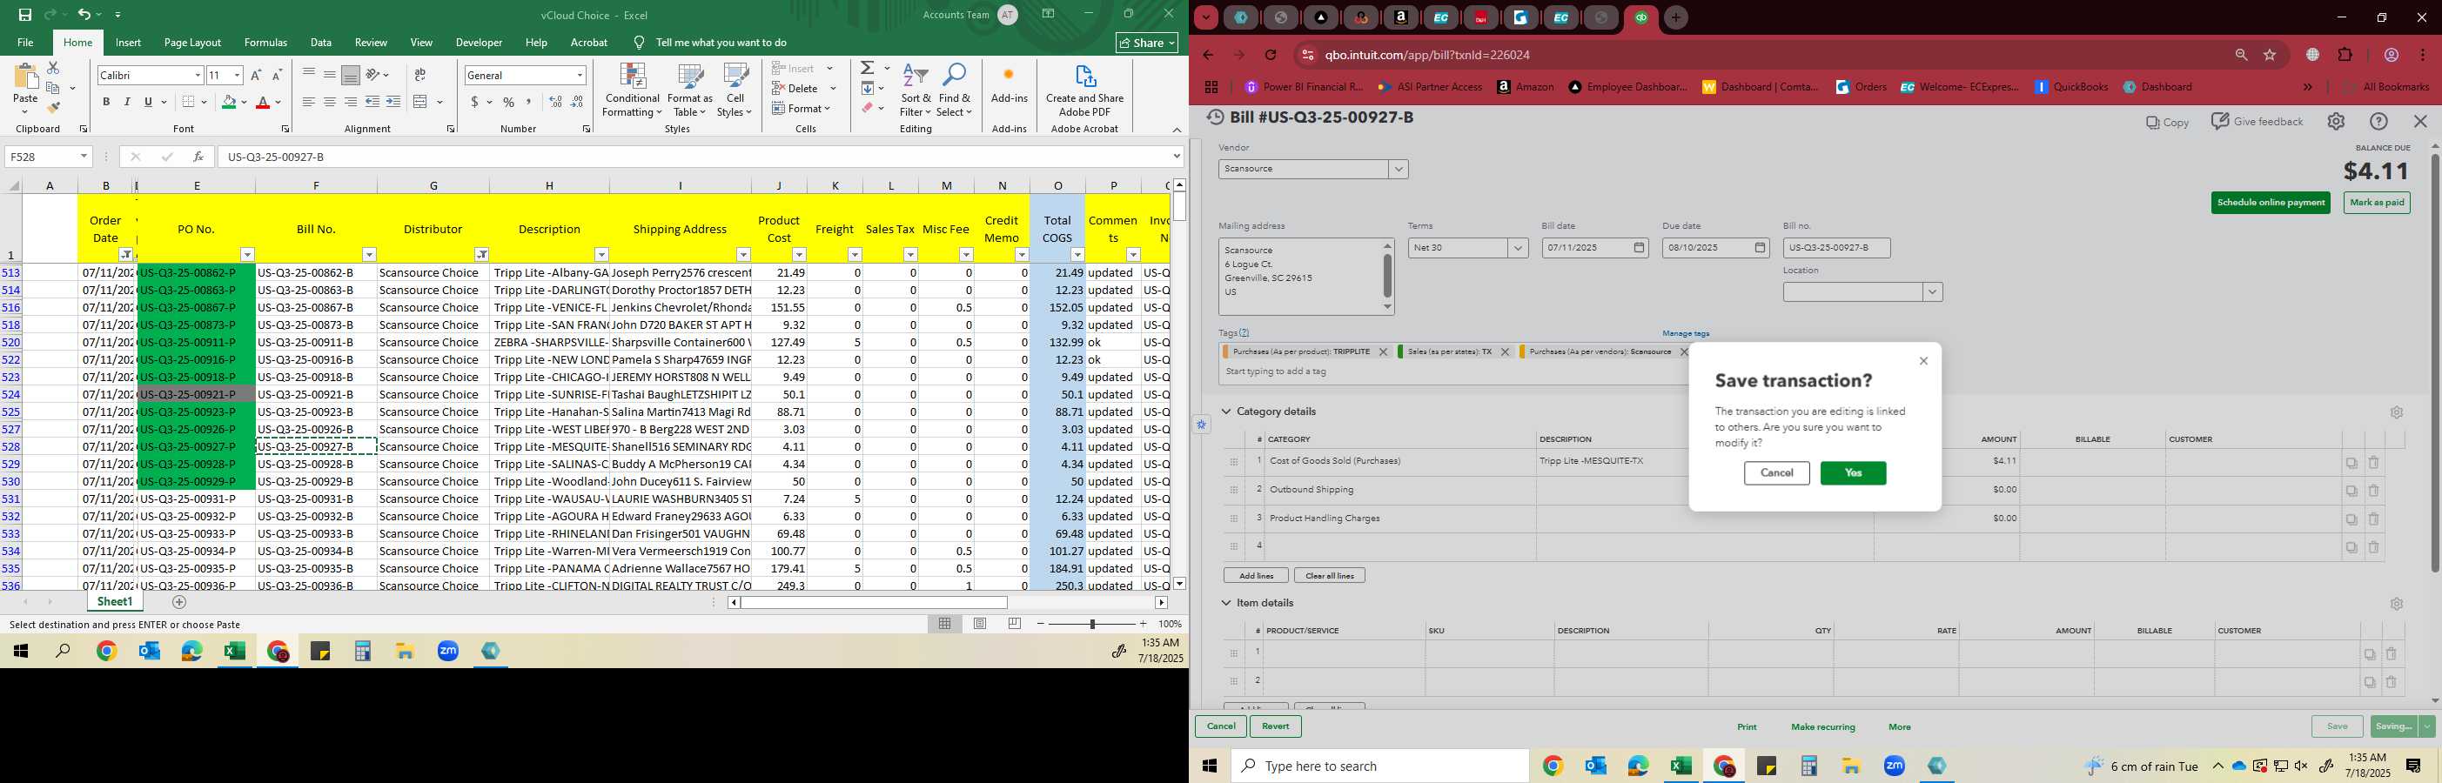2442x783 pixels.
Task: Click the help question mark in QuickBooks
Action: click(x=2378, y=121)
